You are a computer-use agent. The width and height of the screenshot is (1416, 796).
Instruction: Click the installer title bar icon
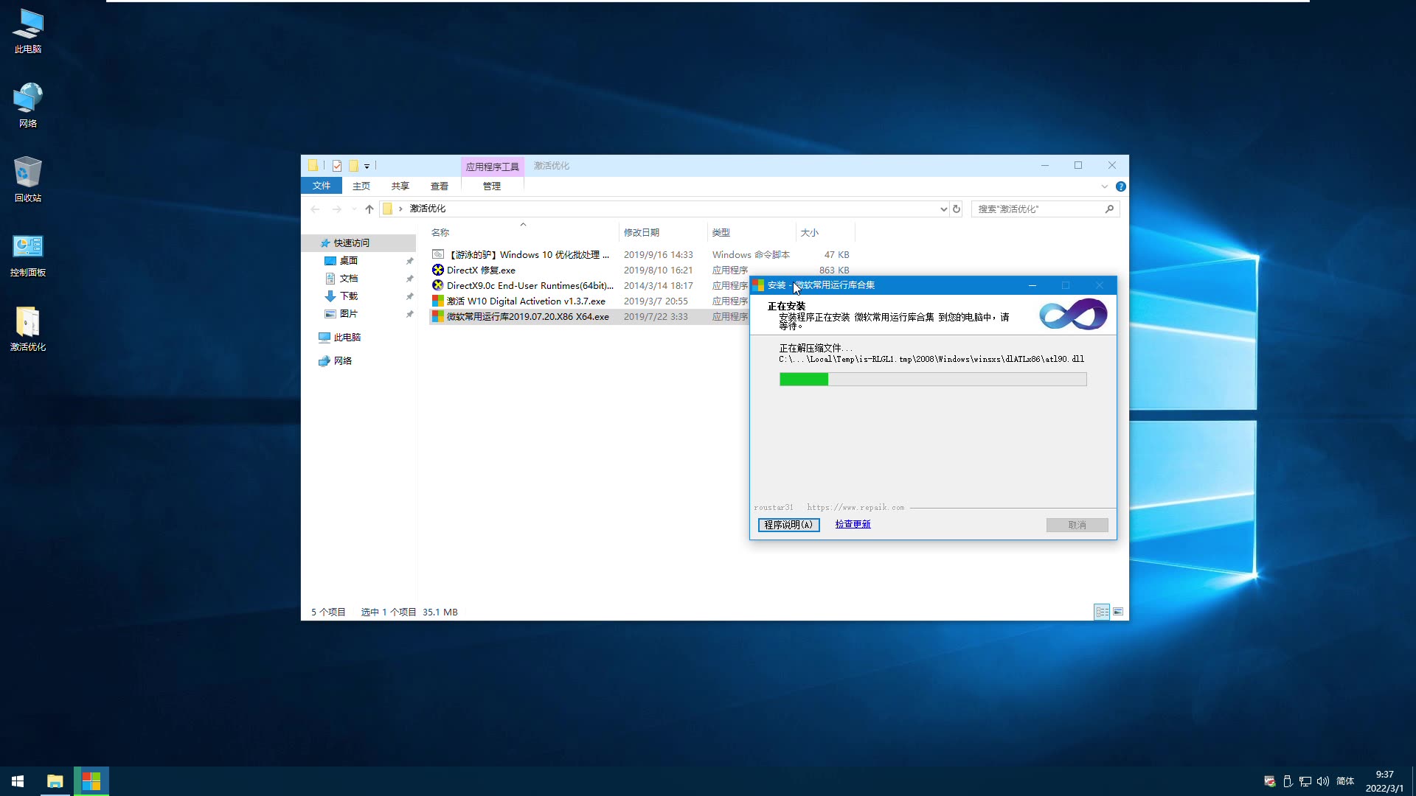[758, 285]
